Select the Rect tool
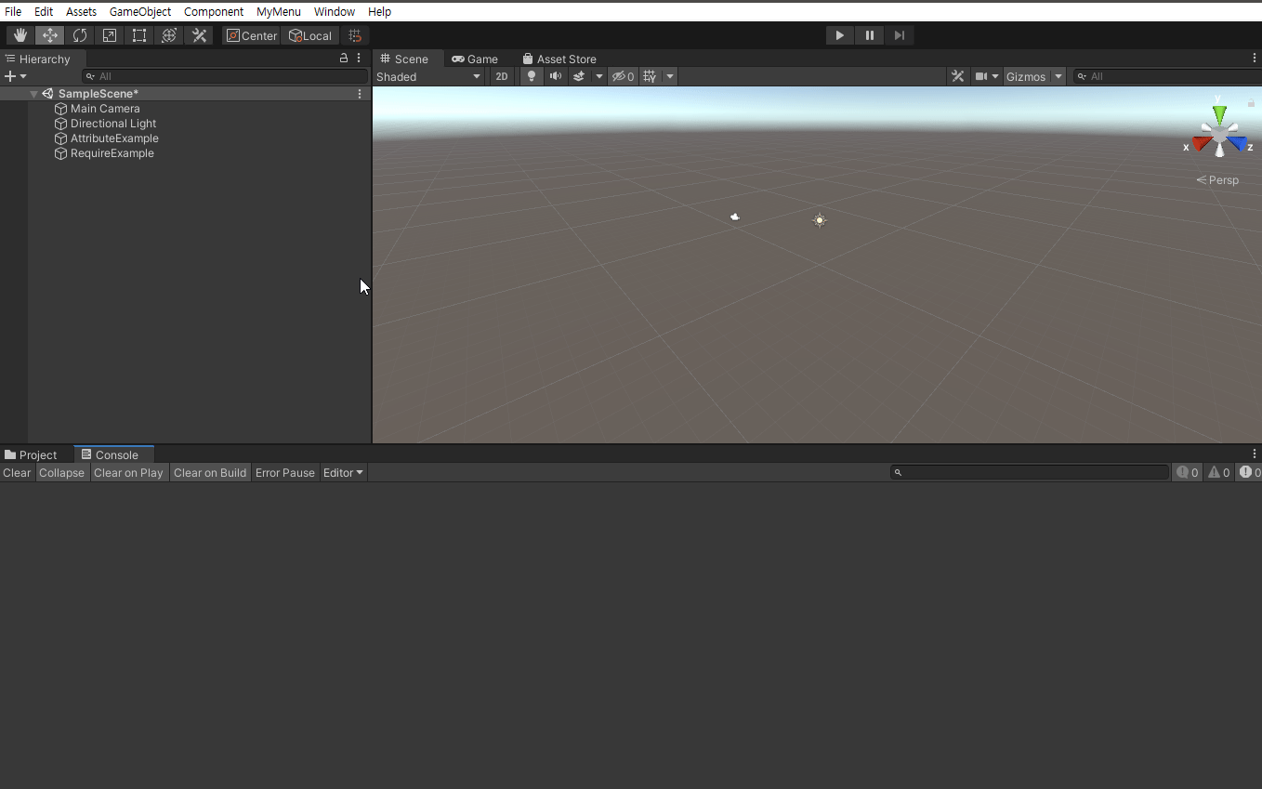 [x=139, y=35]
